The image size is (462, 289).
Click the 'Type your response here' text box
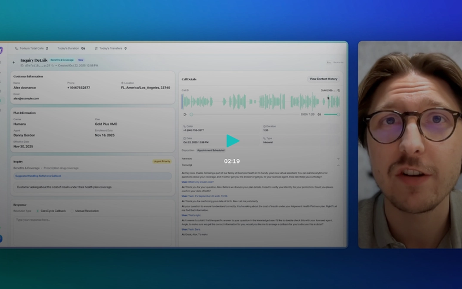(92, 231)
